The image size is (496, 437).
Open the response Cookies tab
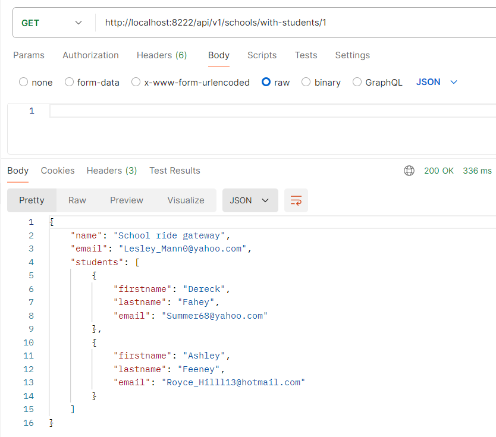click(58, 171)
